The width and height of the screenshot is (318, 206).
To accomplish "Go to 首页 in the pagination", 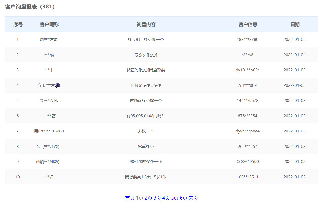I will 130,198.
